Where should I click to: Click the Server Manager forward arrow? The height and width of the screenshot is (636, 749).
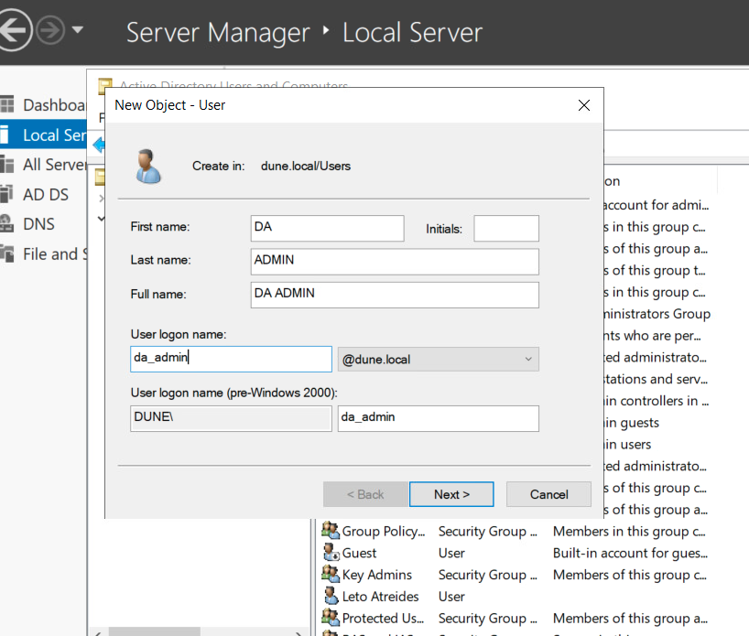click(x=49, y=31)
